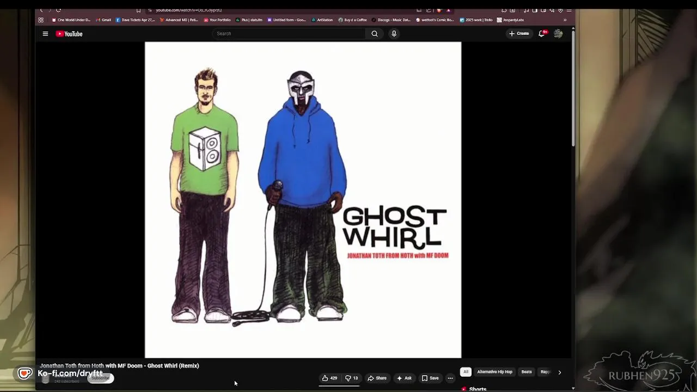Open Your Portfolio bookmark
Viewport: 697px width, 392px height.
pyautogui.click(x=217, y=20)
